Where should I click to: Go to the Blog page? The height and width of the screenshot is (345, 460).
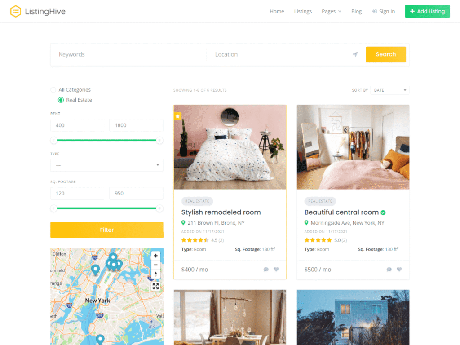[356, 11]
